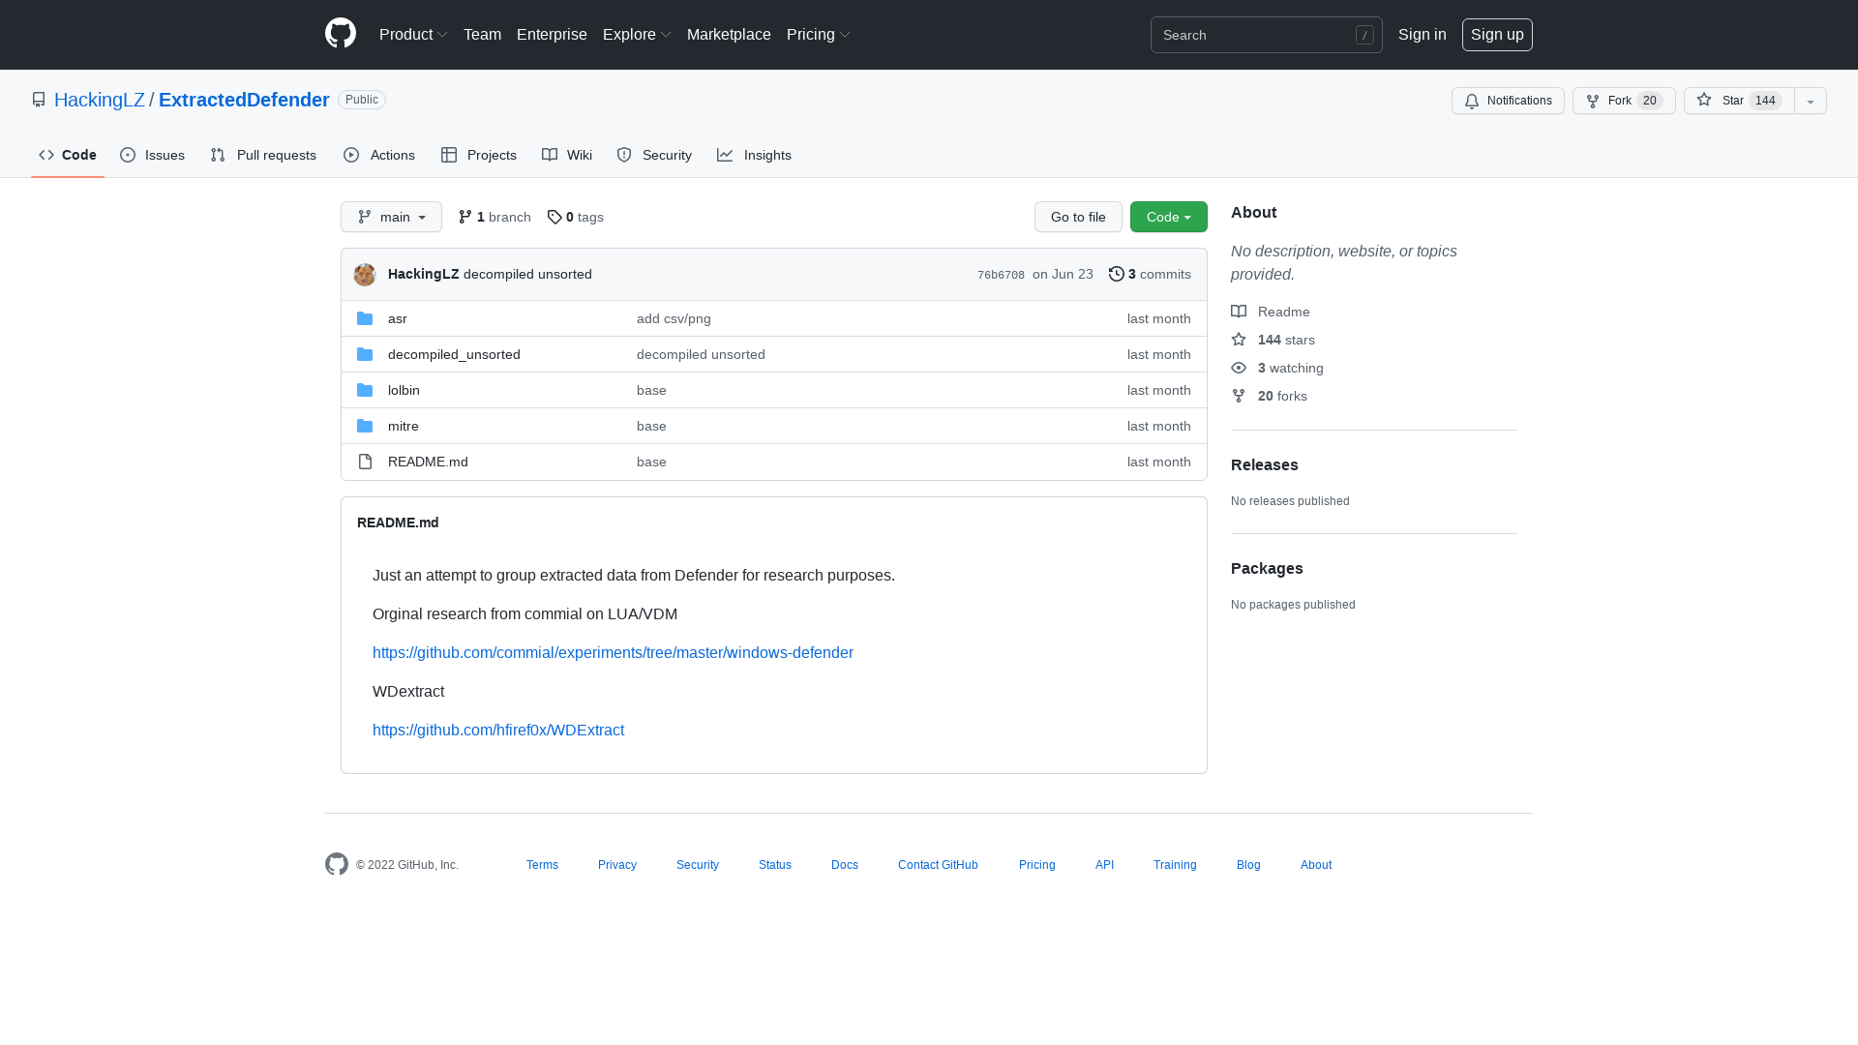Open the Security shield tab

(x=624, y=155)
